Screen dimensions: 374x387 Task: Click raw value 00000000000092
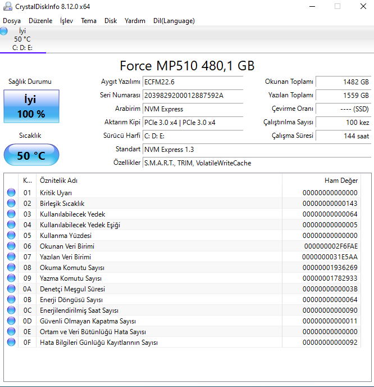[330, 343]
